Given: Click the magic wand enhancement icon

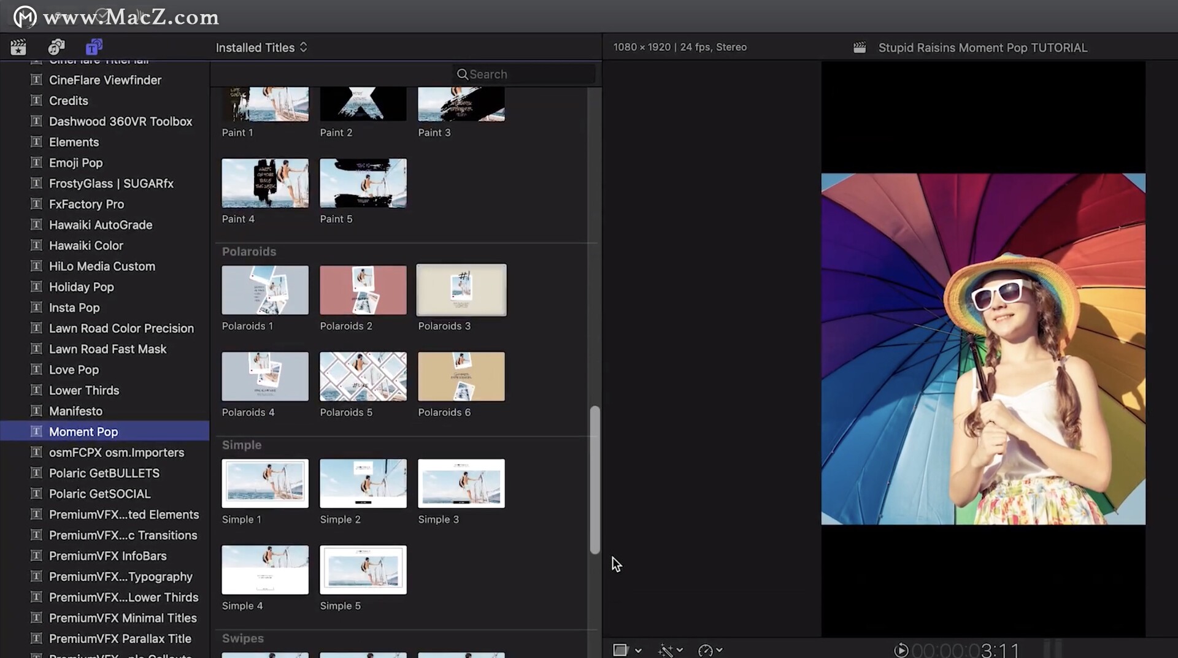Looking at the screenshot, I should click(x=666, y=650).
